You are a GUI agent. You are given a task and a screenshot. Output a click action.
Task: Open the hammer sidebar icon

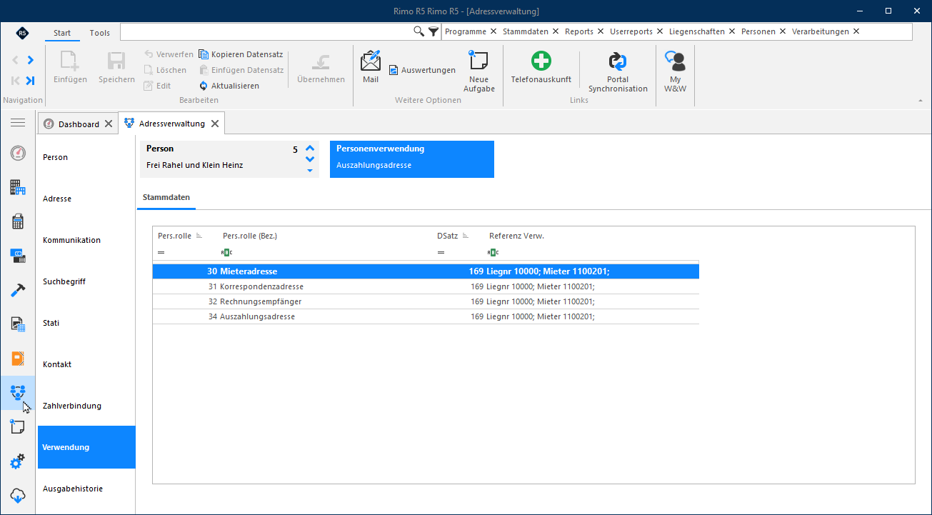18,290
